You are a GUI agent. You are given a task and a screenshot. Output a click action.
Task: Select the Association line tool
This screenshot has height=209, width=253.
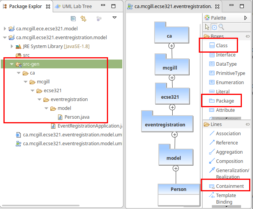pos(225,134)
